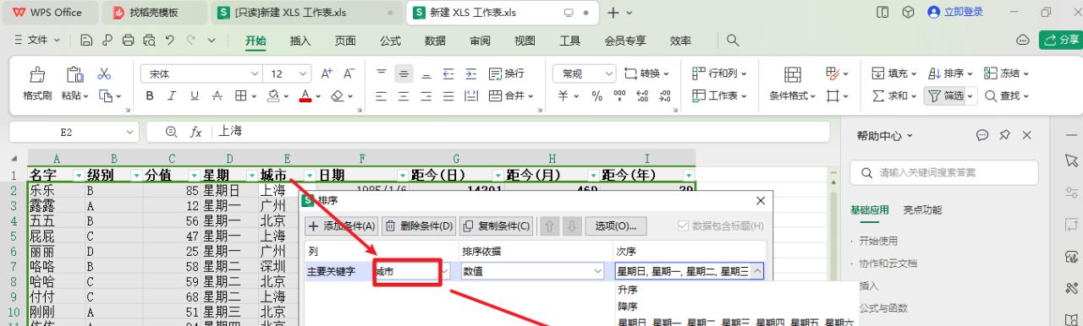This screenshot has width=1083, height=326.
Task: Expand the Name Box dropdown E2
Action: (129, 133)
